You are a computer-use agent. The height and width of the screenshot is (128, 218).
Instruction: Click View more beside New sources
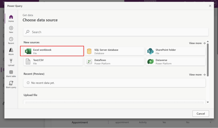pyautogui.click(x=197, y=43)
